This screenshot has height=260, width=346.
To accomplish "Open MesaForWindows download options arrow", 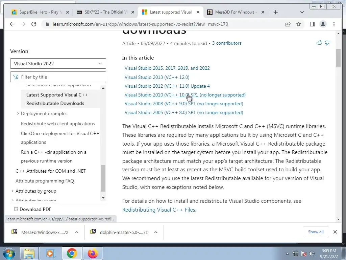I will (x=77, y=232).
